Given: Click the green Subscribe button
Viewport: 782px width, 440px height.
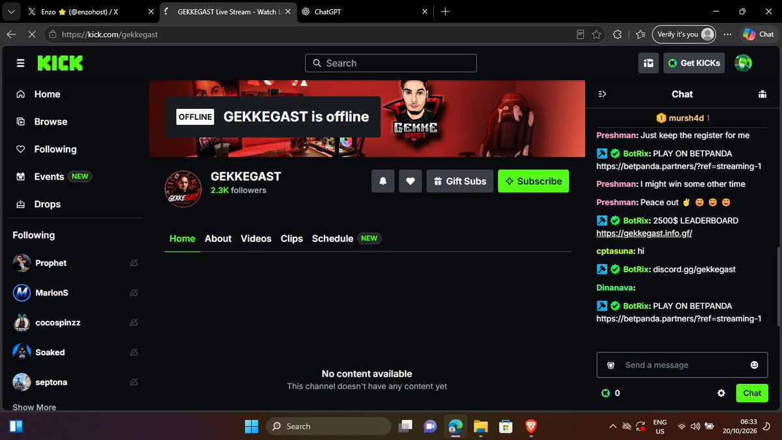Looking at the screenshot, I should tap(533, 181).
